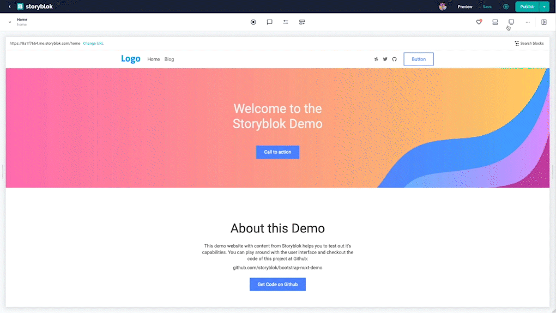Screen dimensions: 556x313
Task: Expand the Home story chevron
Action: coord(10,22)
